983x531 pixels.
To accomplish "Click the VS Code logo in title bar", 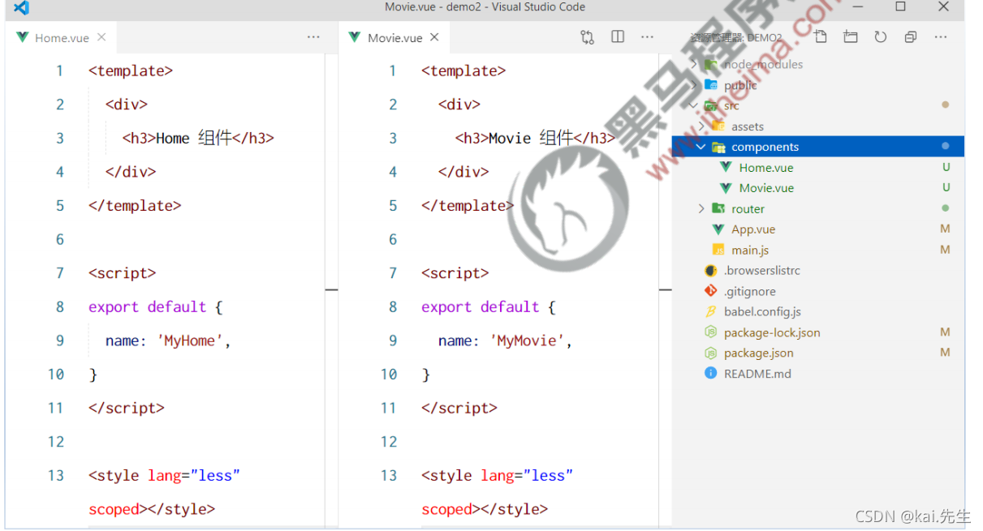I will coord(21,8).
